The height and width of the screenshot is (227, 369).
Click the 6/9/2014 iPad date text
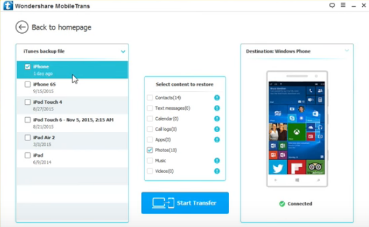(42, 162)
